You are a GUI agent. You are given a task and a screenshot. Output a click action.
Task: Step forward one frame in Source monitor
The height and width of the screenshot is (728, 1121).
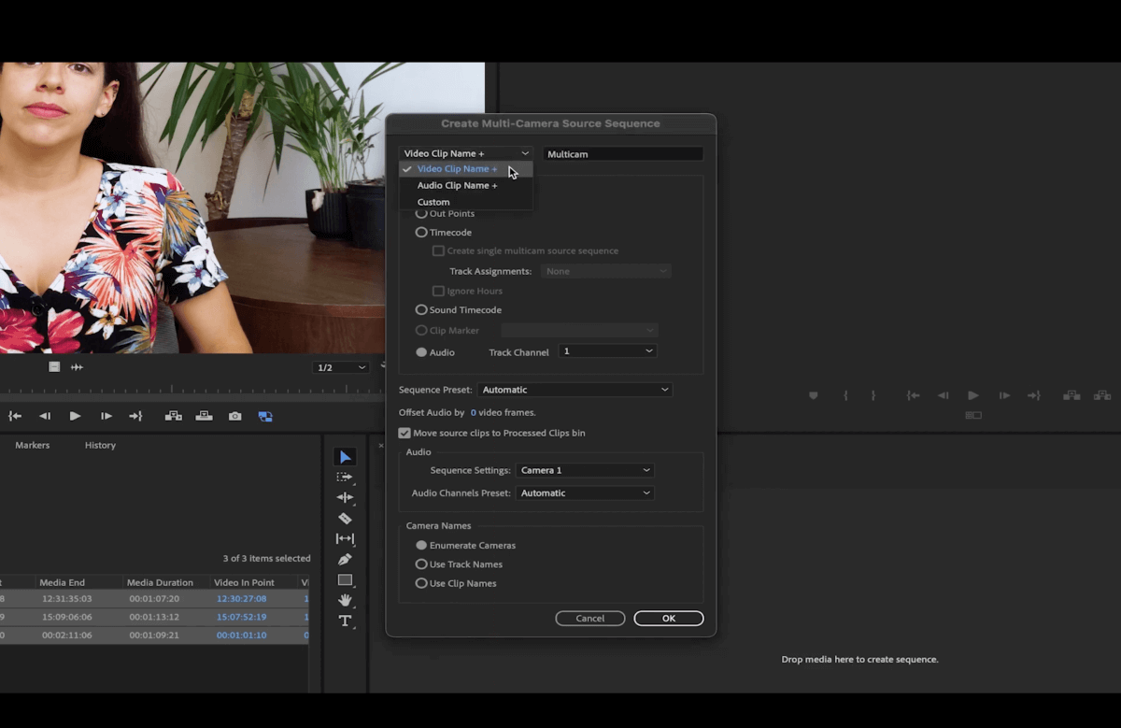pyautogui.click(x=106, y=416)
